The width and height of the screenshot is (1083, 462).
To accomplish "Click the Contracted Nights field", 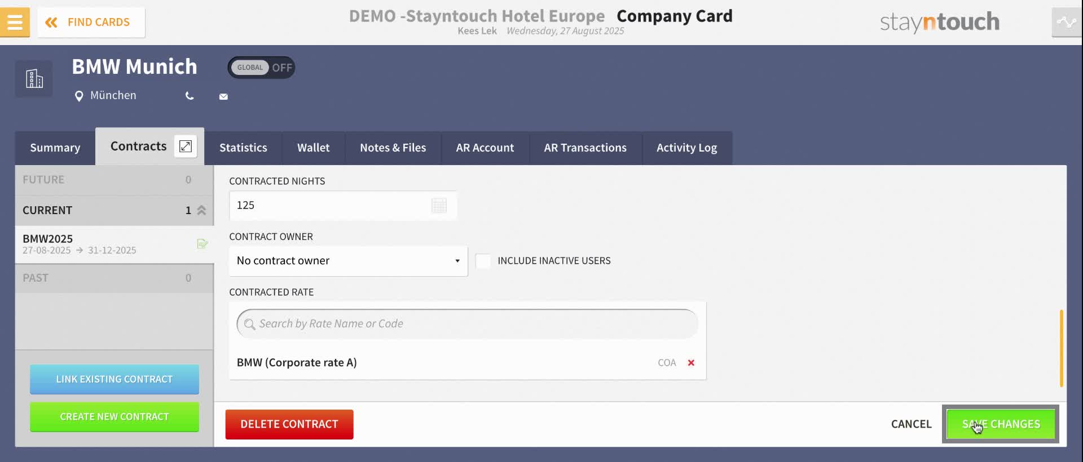I will [343, 205].
